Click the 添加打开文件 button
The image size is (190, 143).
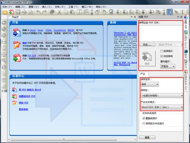tap(165, 44)
